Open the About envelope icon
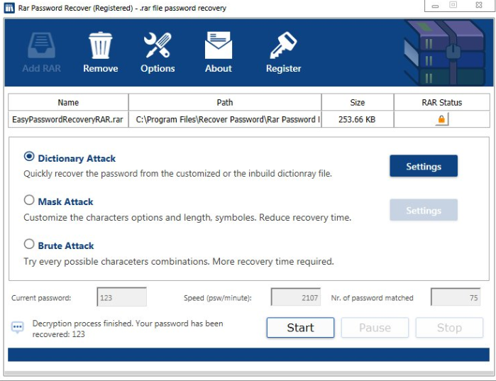This screenshot has width=496, height=381. pyautogui.click(x=219, y=45)
